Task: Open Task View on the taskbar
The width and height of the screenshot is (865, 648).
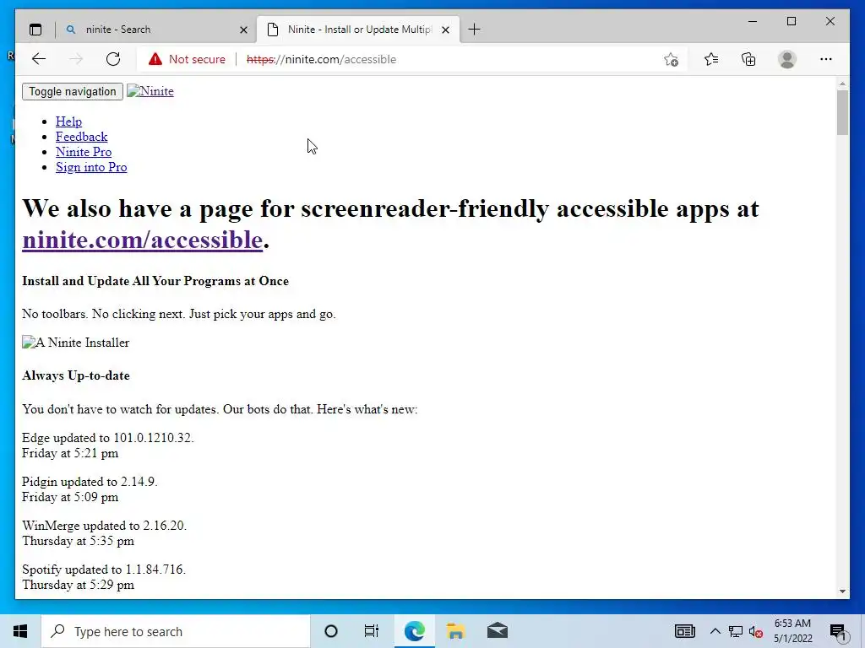Action: point(372,631)
